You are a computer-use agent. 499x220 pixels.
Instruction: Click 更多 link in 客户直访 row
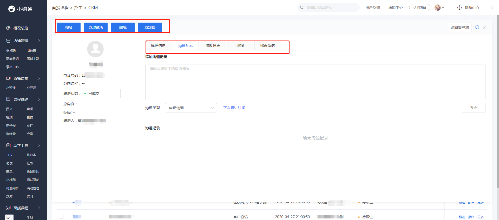pos(481,217)
